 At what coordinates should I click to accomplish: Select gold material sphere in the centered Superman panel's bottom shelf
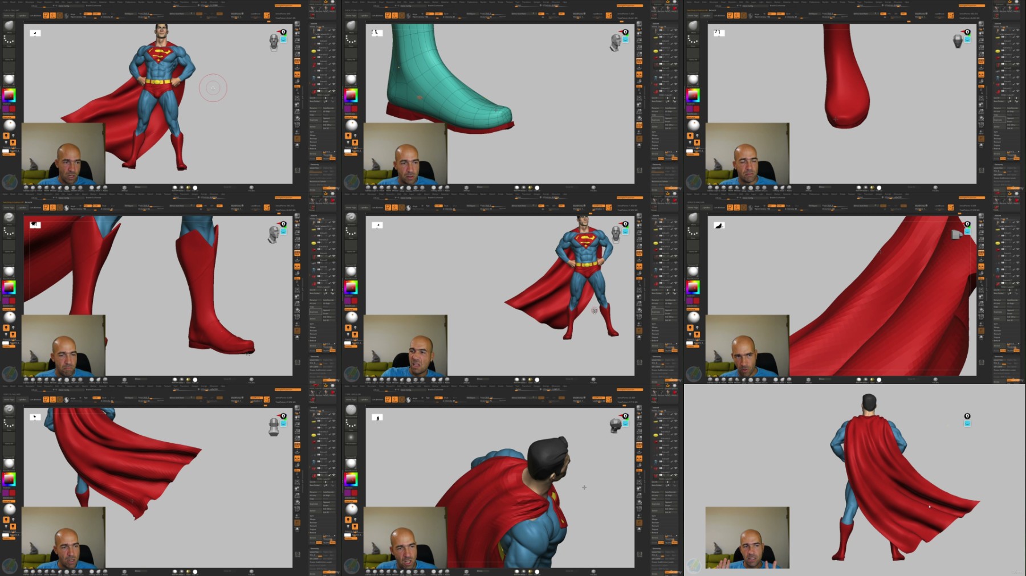click(189, 187)
